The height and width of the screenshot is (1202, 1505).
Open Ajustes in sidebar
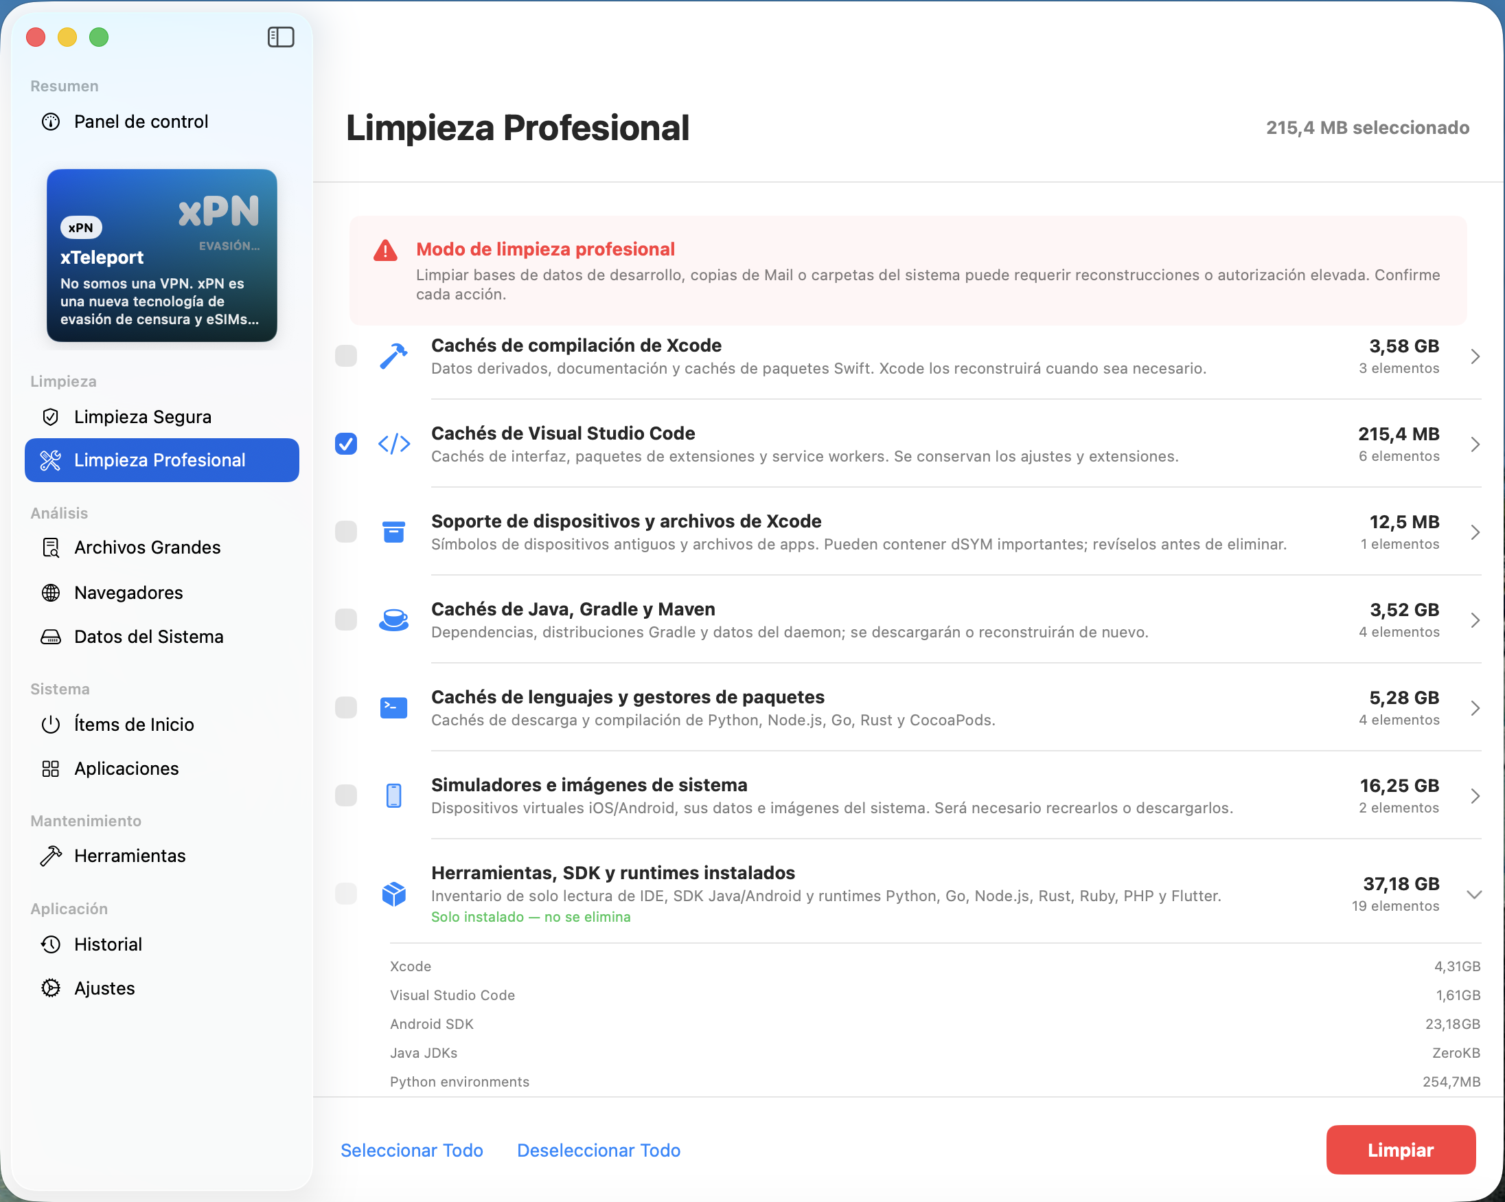(162, 988)
